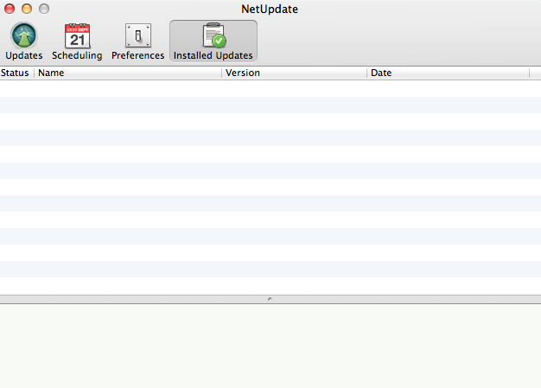Open the Preferences switch icon

click(x=138, y=35)
